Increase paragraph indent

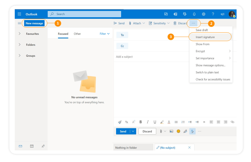point(197,122)
